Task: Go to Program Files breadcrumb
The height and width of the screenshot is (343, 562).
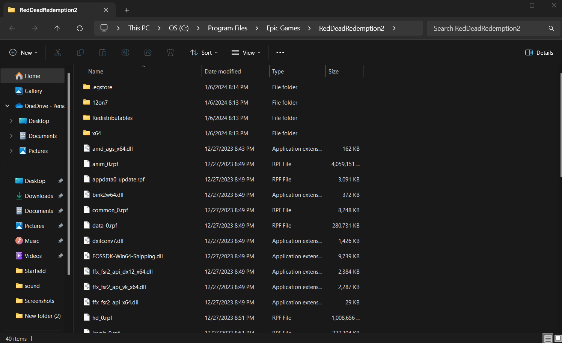Action: pos(228,28)
